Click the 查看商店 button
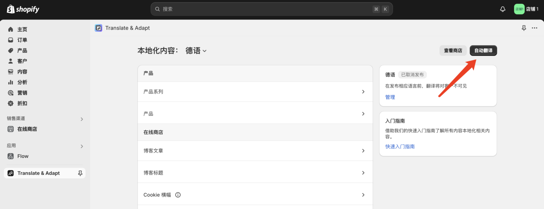 pyautogui.click(x=453, y=50)
